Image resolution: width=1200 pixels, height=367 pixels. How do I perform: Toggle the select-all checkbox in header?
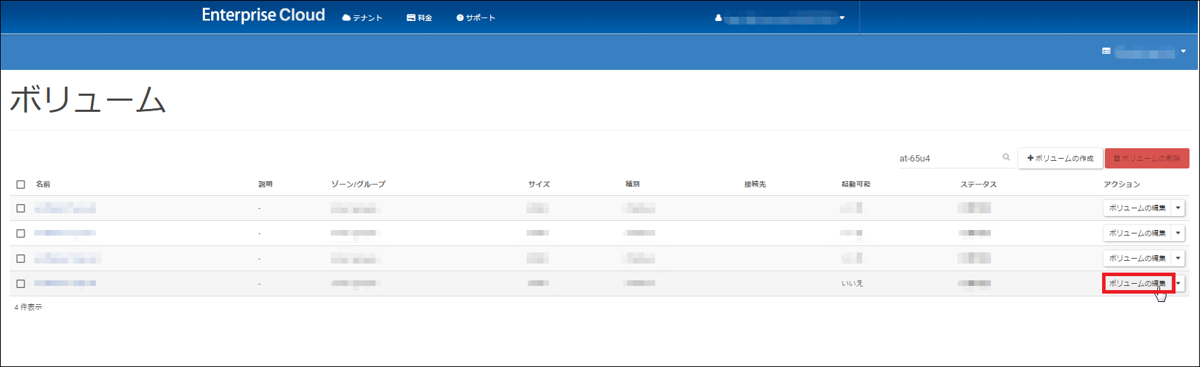point(21,185)
